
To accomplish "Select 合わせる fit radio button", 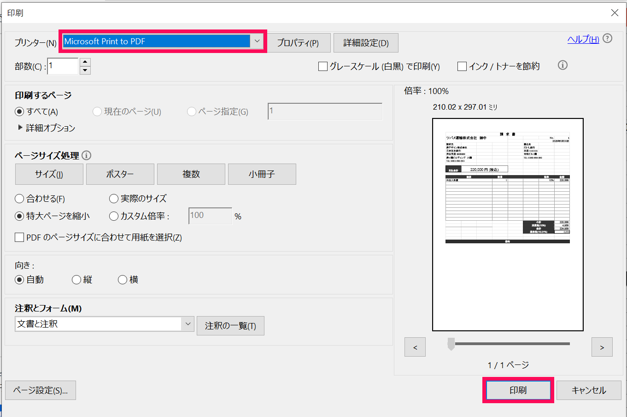I will [x=19, y=199].
